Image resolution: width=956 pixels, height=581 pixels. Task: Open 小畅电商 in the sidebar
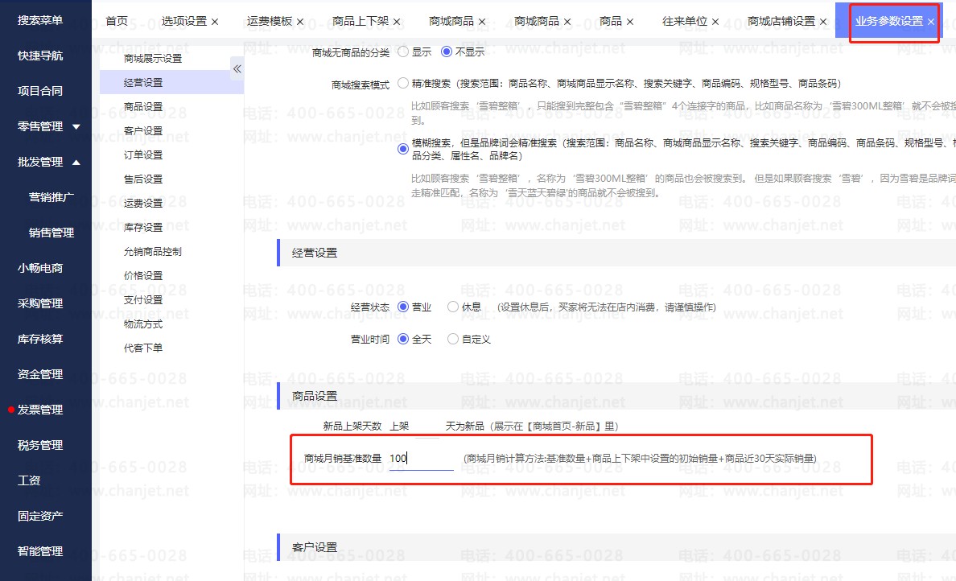[40, 268]
